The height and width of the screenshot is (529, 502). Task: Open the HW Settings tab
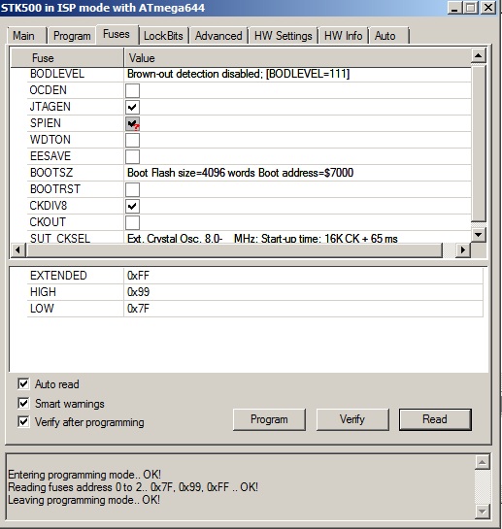point(283,36)
